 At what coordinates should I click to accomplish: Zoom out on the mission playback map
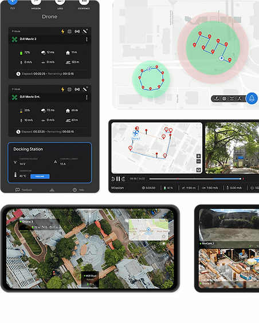click(198, 161)
